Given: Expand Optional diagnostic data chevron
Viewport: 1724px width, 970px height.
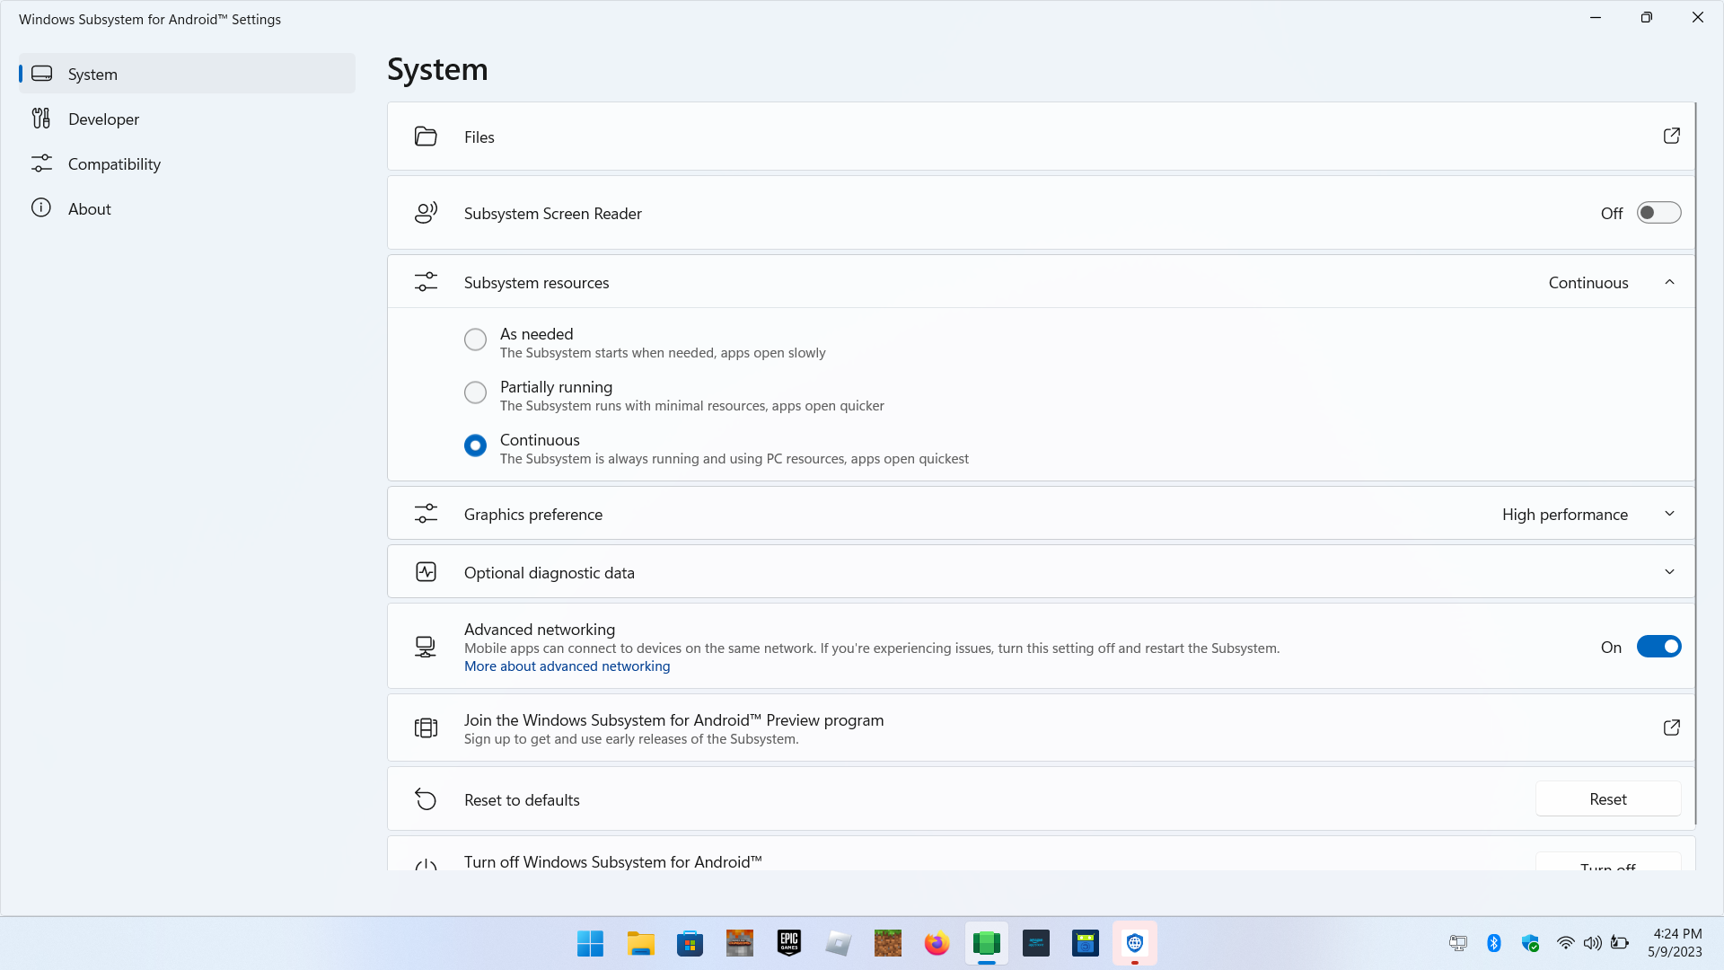Looking at the screenshot, I should tap(1669, 572).
